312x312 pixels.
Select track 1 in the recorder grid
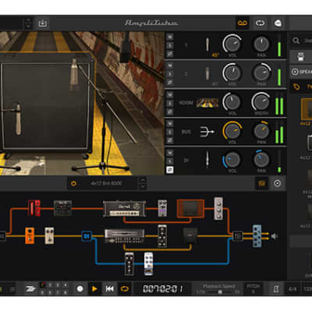point(42,285)
